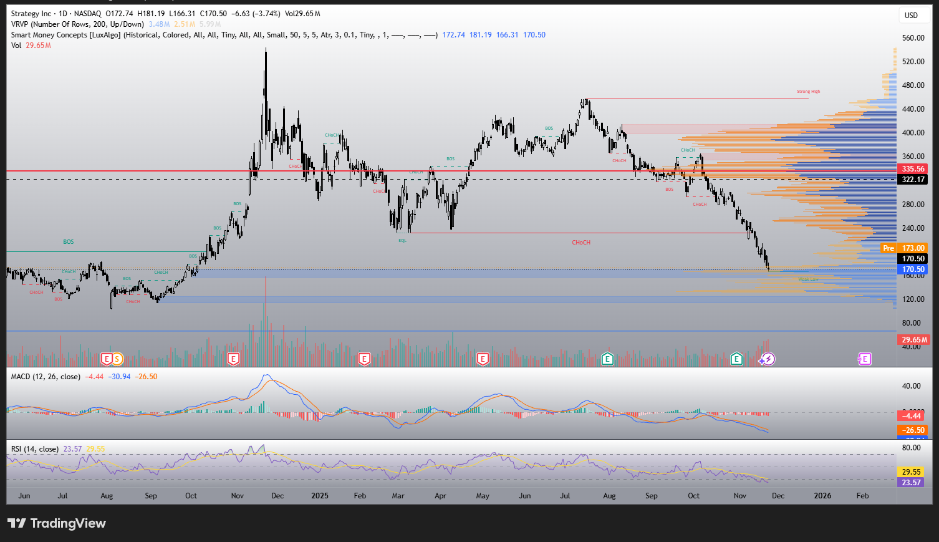The image size is (939, 542).
Task: Click the black 322.17 price label
Action: pos(913,180)
